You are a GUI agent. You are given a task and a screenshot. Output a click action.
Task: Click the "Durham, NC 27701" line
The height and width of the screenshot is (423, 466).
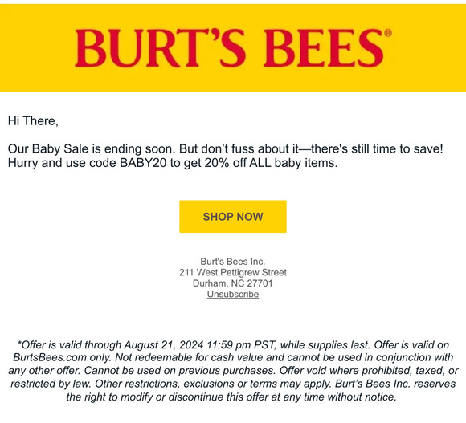[233, 283]
